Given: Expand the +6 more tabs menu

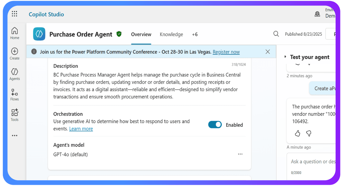Looking at the screenshot, I should pyautogui.click(x=195, y=34).
